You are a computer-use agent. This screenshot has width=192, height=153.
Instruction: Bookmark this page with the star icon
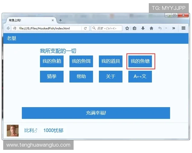(x=127, y=28)
